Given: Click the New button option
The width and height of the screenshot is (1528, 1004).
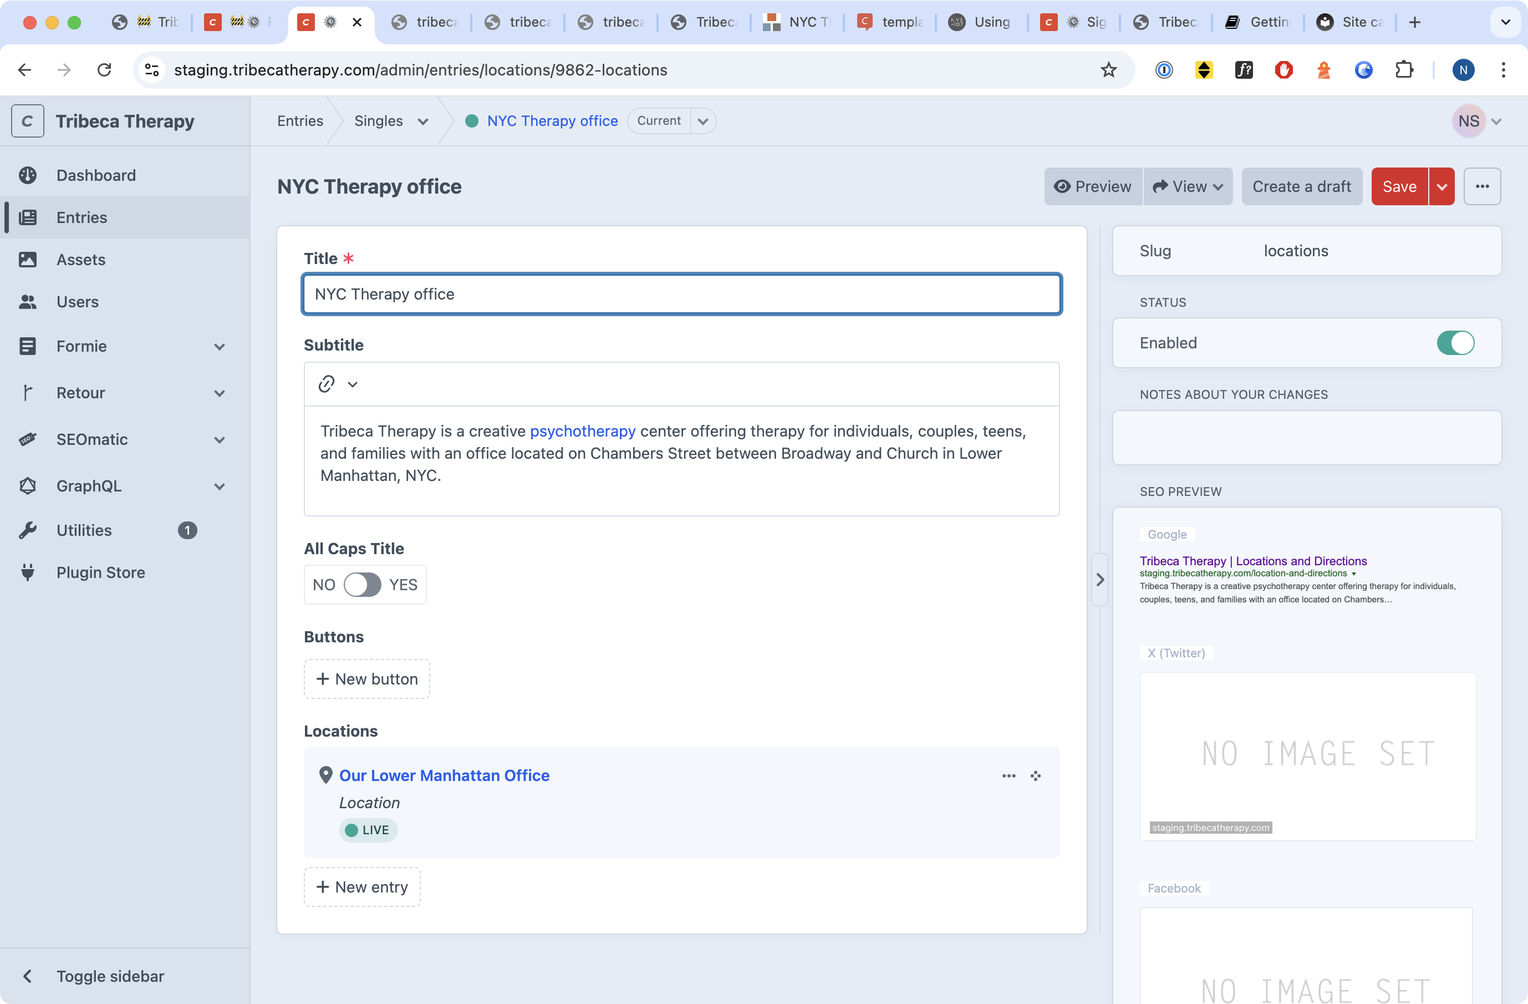Looking at the screenshot, I should point(366,679).
